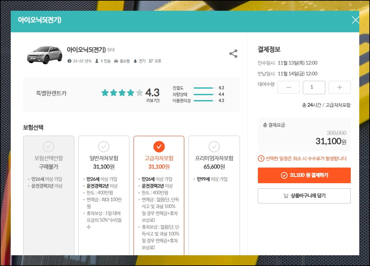This screenshot has height=266, width=370.
Task: Click the 아이오닉5 car thumbnail image
Action: click(45, 55)
